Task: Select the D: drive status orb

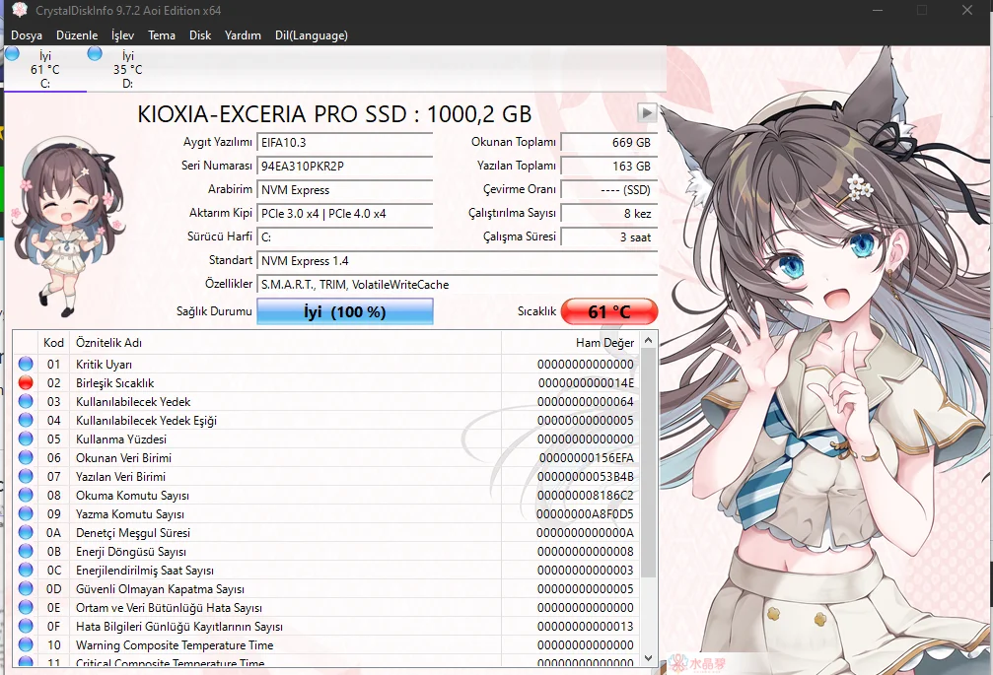Action: (x=95, y=53)
